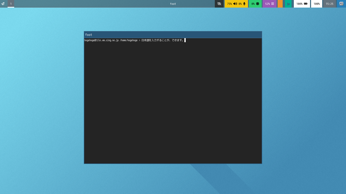Screen dimensions: 346x194
Task: Click the 0% CPU percentage text
Action: click(x=253, y=4)
